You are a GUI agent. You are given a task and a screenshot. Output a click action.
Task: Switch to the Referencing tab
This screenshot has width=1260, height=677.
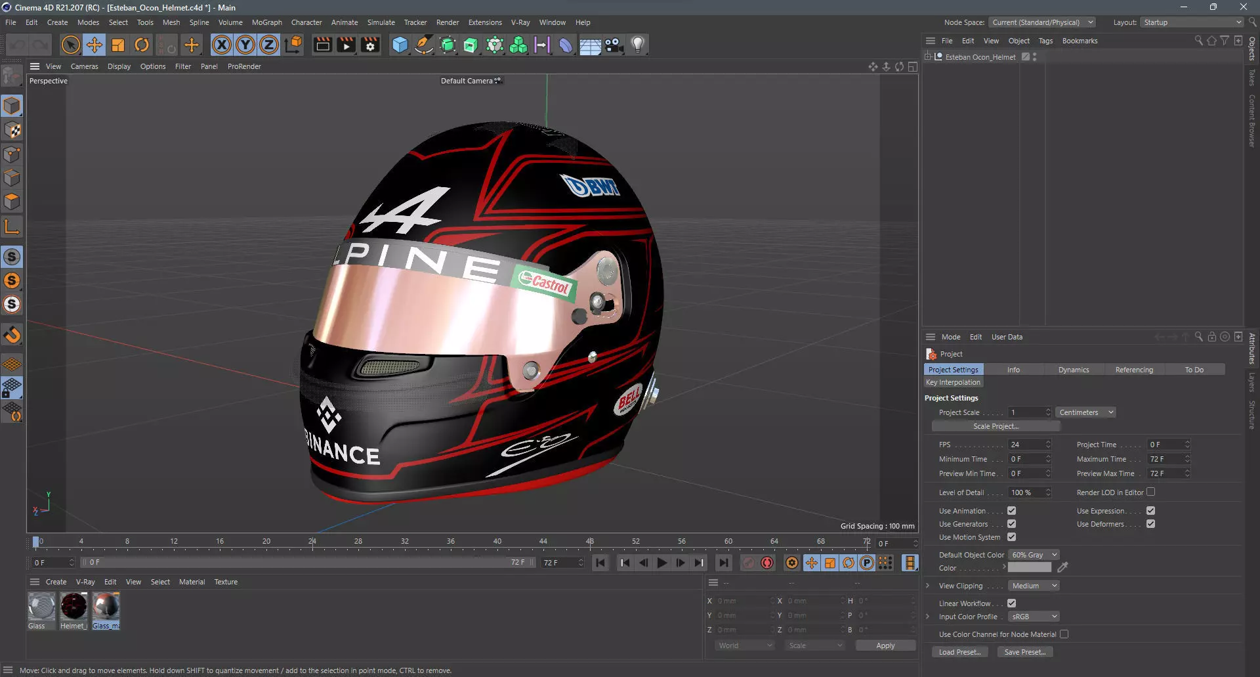pos(1134,370)
